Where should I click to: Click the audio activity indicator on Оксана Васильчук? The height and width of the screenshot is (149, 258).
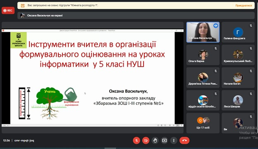[215, 26]
